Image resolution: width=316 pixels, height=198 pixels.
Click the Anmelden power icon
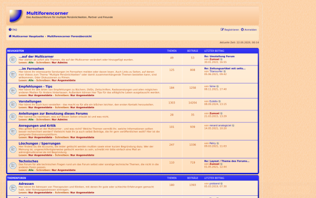(x=242, y=30)
